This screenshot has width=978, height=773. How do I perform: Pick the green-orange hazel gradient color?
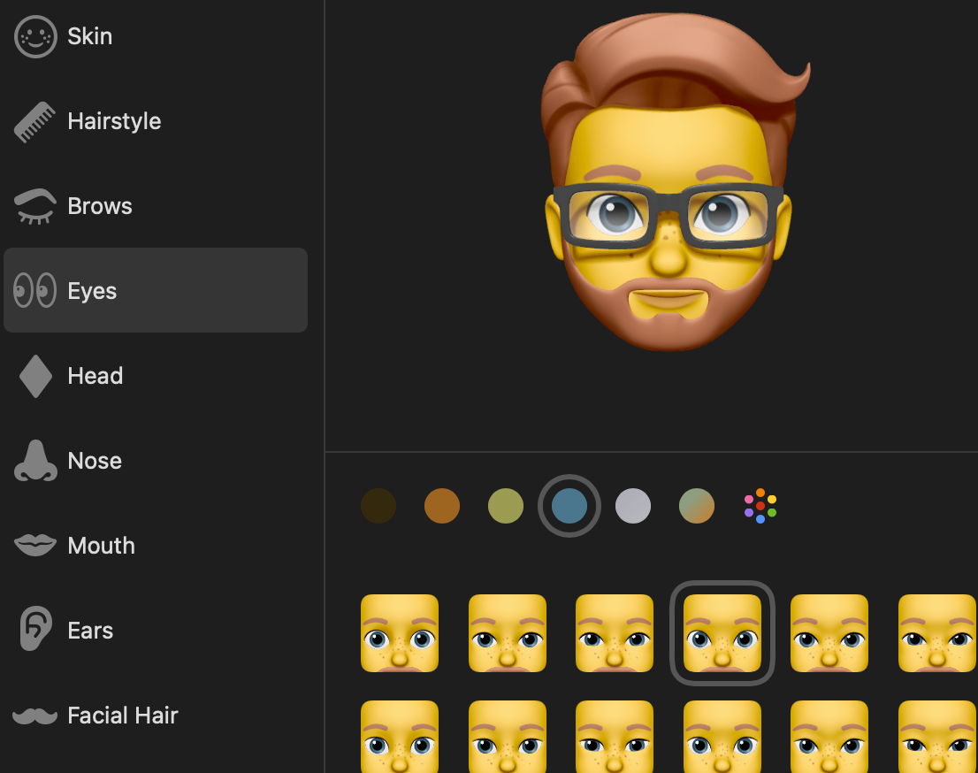pos(697,506)
